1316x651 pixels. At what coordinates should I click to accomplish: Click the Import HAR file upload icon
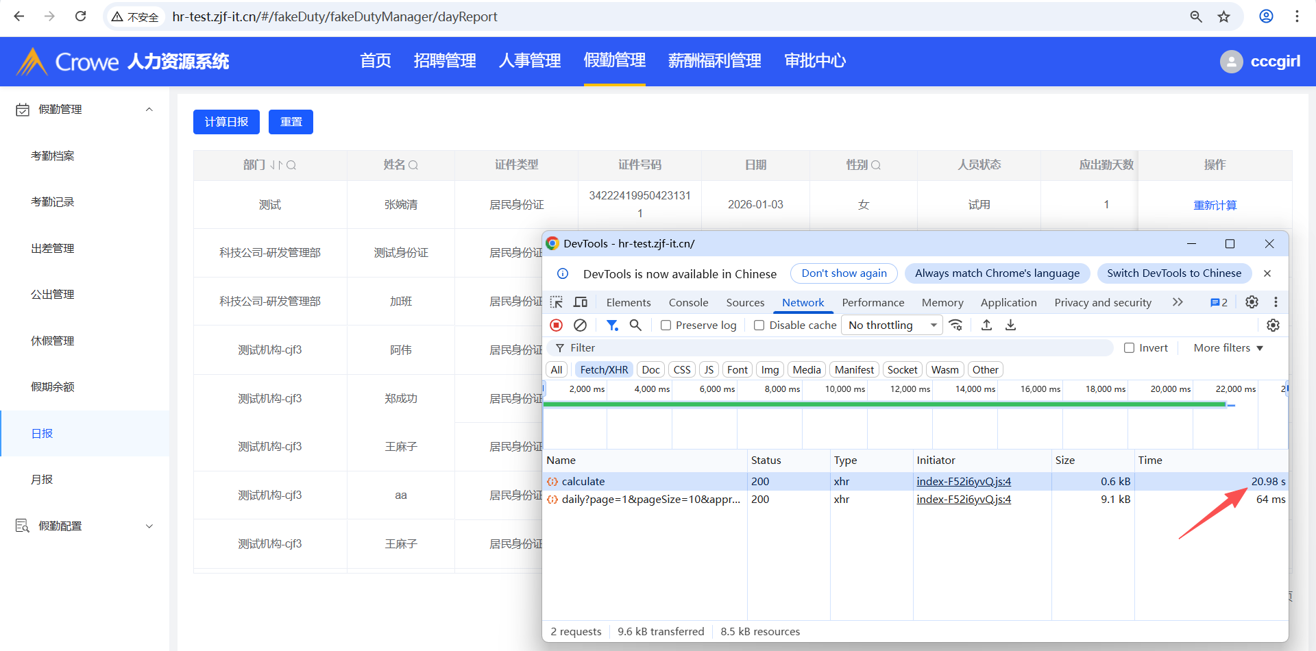[x=986, y=325]
